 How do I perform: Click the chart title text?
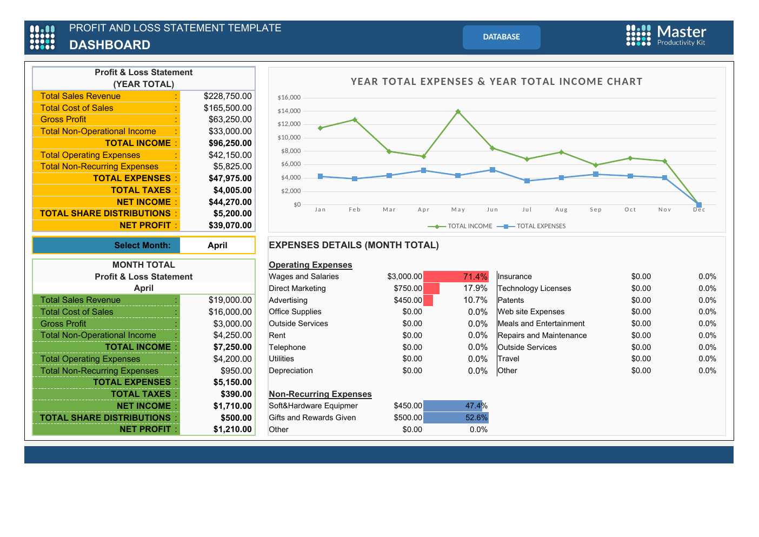(496, 82)
